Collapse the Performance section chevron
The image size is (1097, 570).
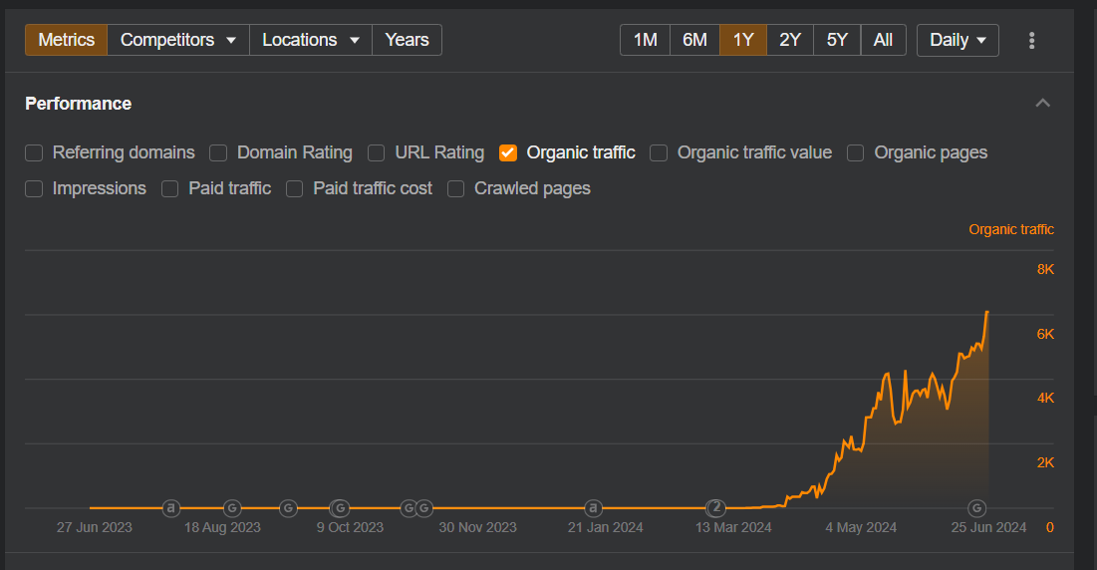[1042, 104]
